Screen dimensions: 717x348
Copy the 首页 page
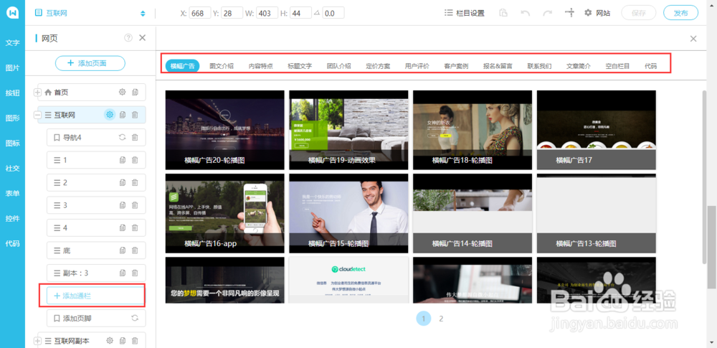click(x=135, y=93)
